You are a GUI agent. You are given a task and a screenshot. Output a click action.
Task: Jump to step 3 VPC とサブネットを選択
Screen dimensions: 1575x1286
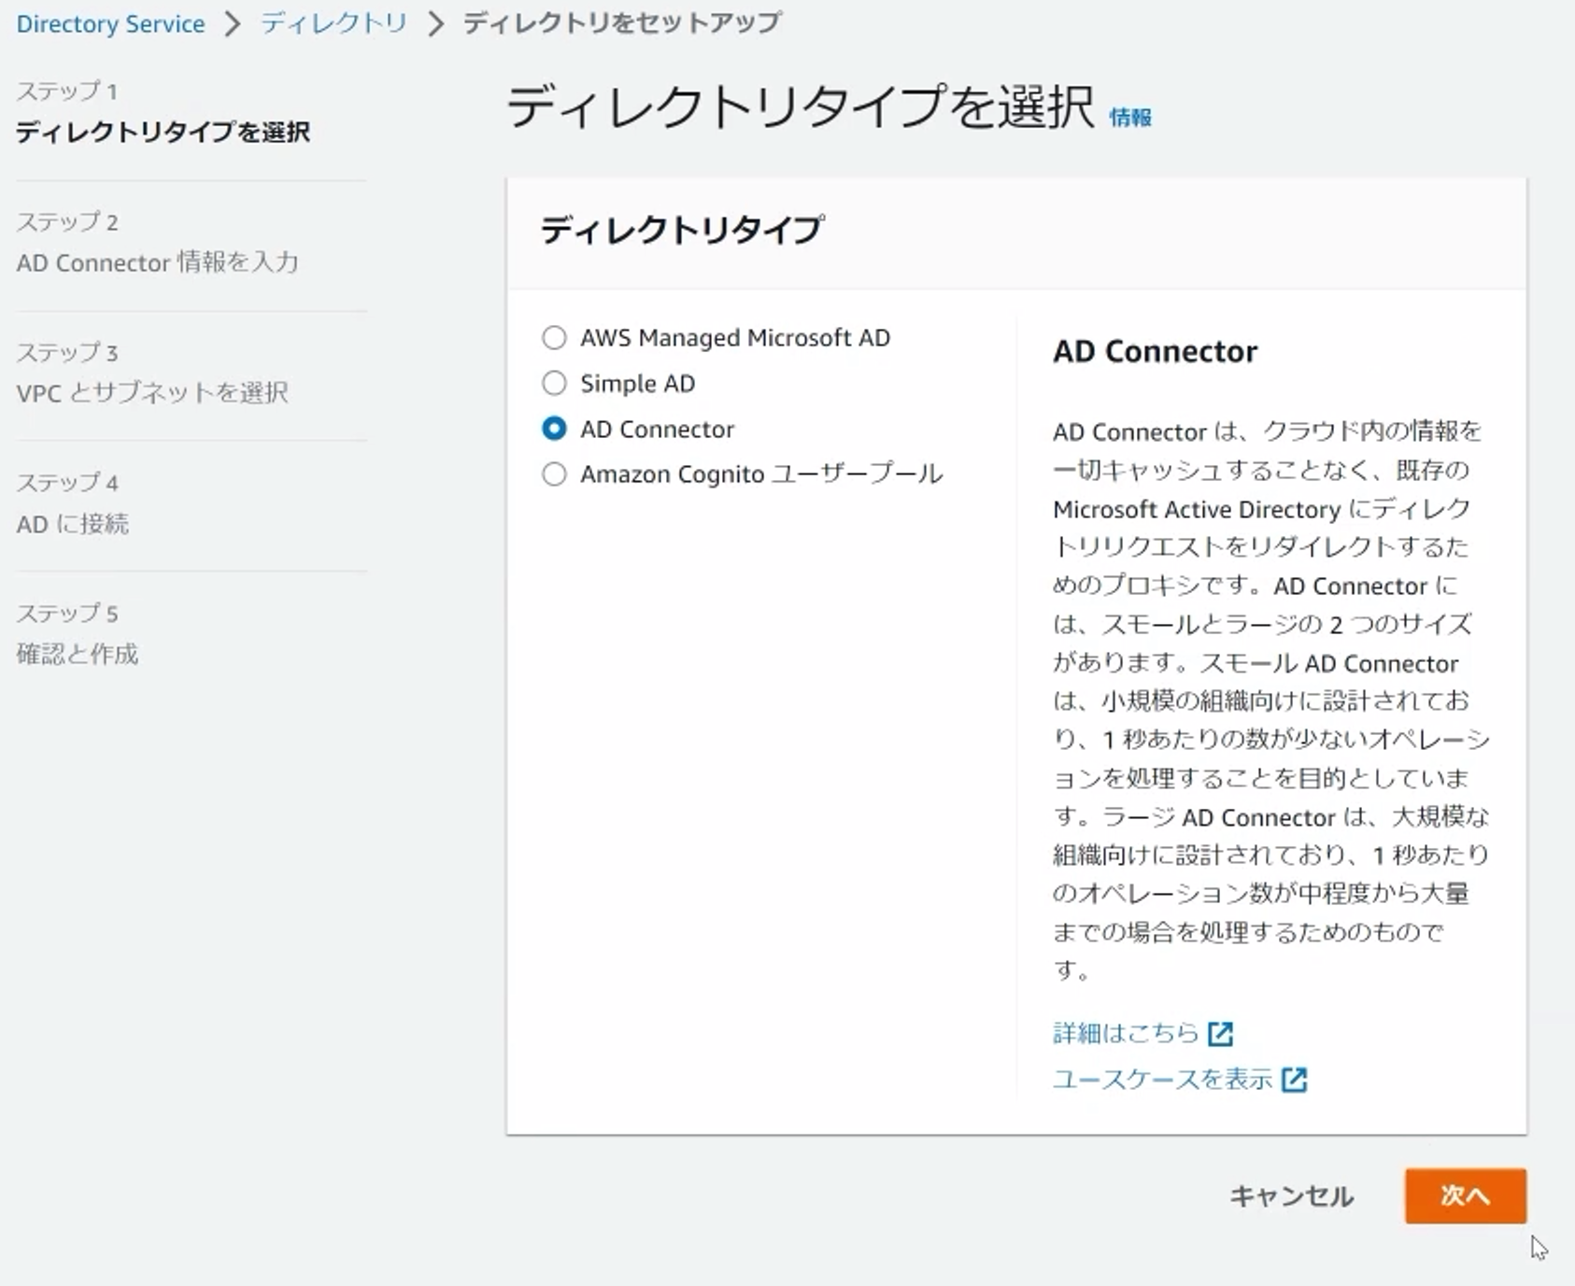click(152, 392)
